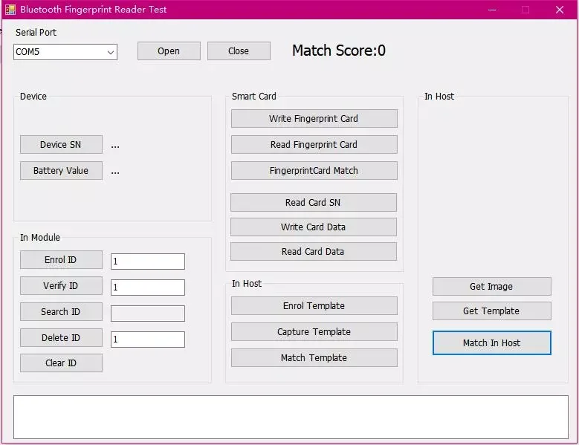The width and height of the screenshot is (579, 445).
Task: Click the Enrol ID button
Action: click(61, 260)
